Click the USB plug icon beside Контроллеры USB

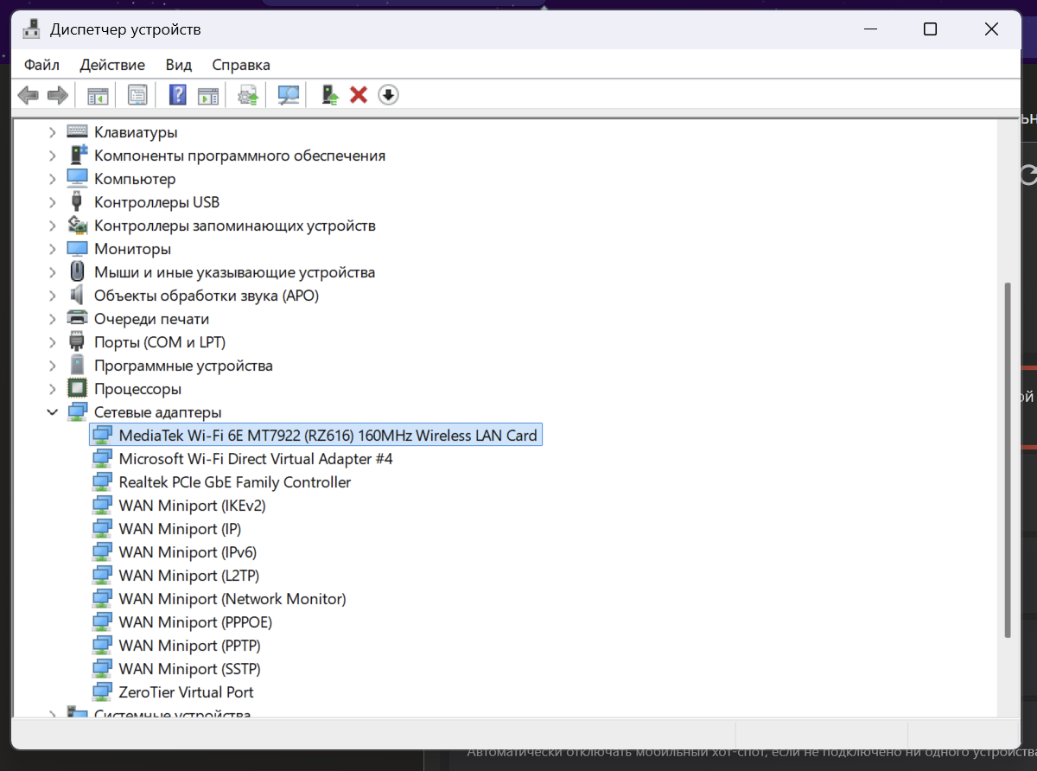78,202
